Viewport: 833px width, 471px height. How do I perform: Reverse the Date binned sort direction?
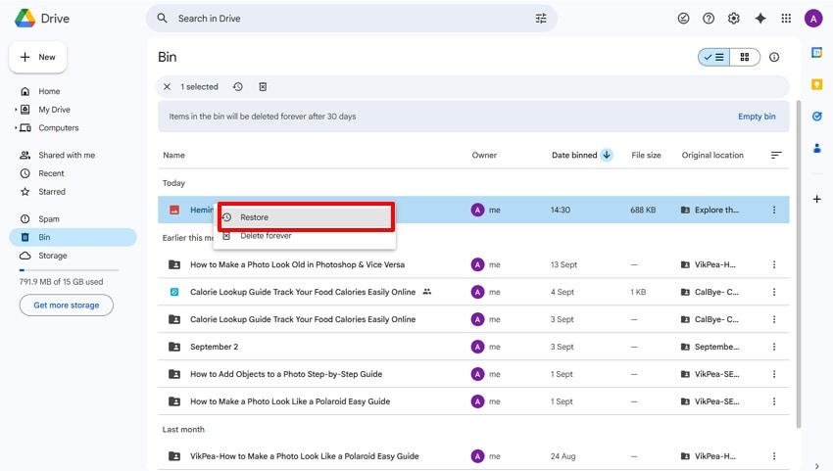click(x=607, y=155)
